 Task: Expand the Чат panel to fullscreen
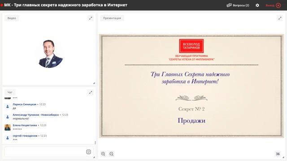tap(91, 93)
